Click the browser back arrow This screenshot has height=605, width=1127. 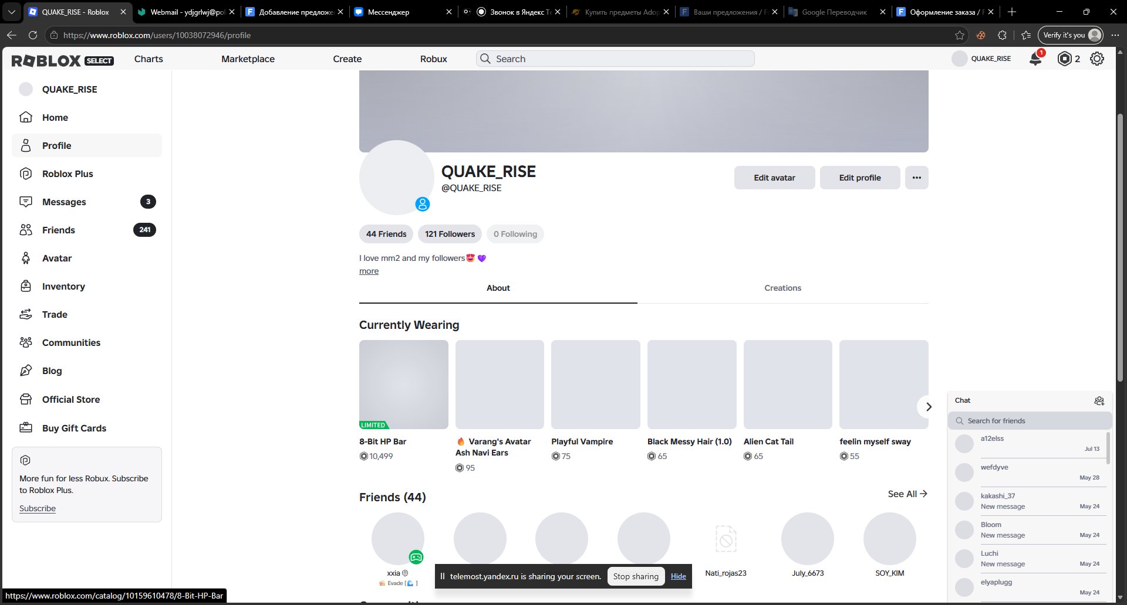click(12, 35)
